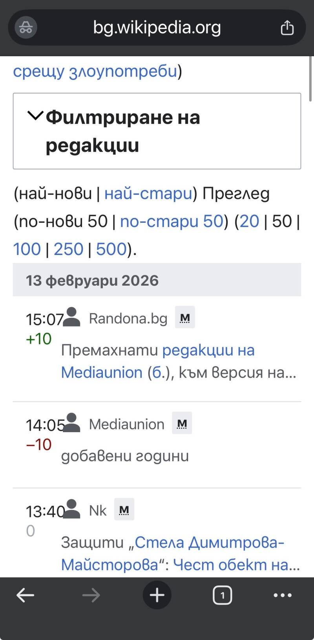The image size is (314, 640).
Task: Set page size to 100 edits
Action: pos(27,249)
